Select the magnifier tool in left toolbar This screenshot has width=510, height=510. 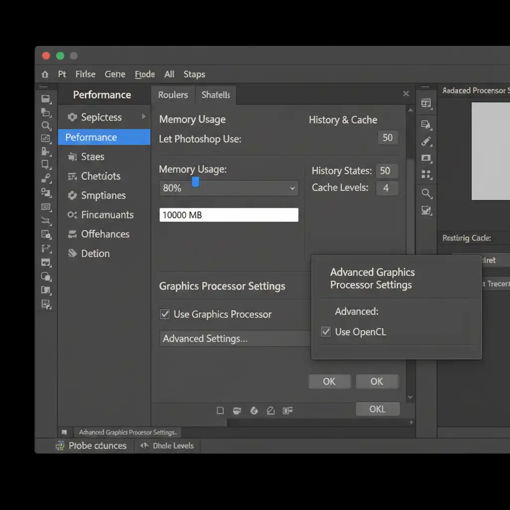pos(46,126)
